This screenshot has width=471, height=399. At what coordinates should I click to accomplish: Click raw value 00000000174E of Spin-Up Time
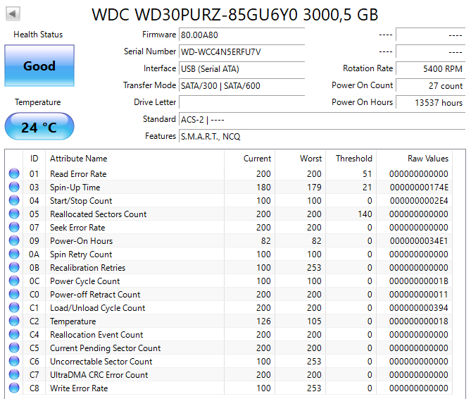[419, 188]
